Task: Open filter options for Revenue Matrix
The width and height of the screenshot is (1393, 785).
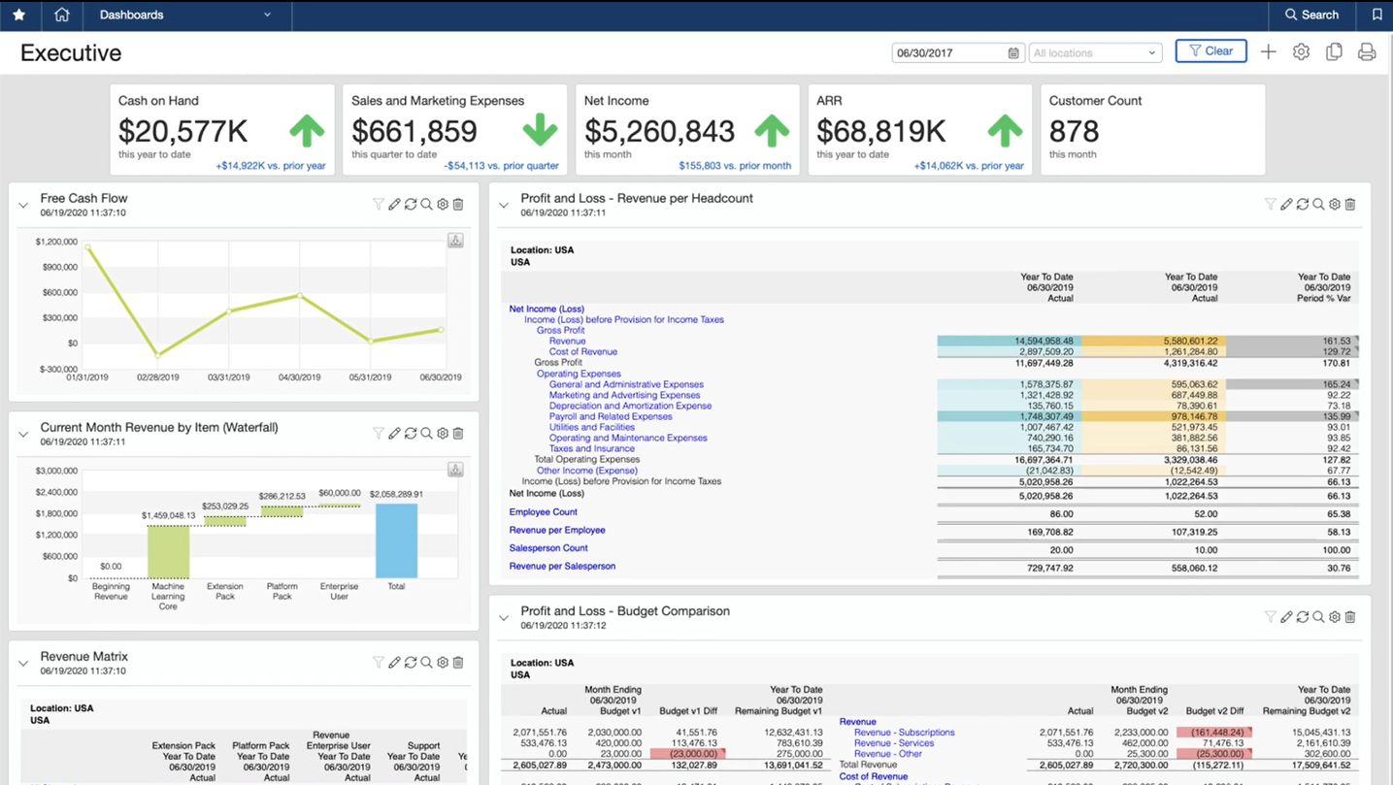Action: point(378,662)
